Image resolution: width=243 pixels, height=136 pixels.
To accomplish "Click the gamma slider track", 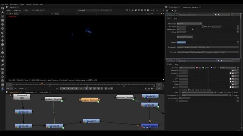I will point(208,87).
